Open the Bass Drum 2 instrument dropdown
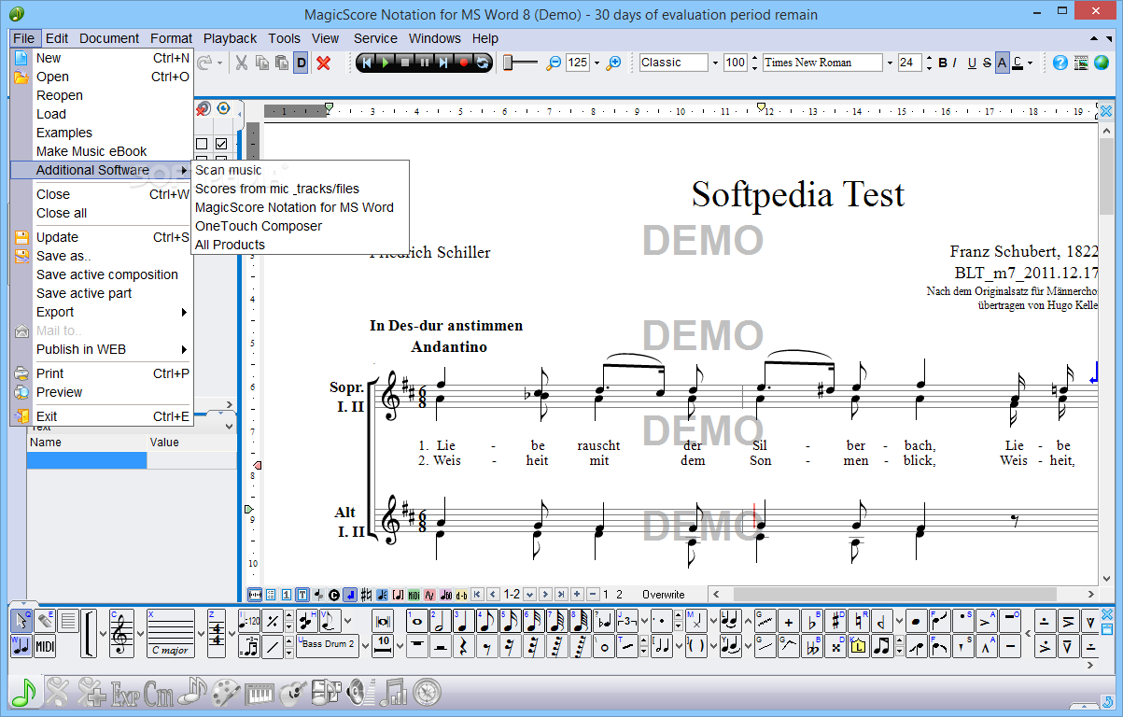Viewport: 1123px width, 717px height. (364, 645)
